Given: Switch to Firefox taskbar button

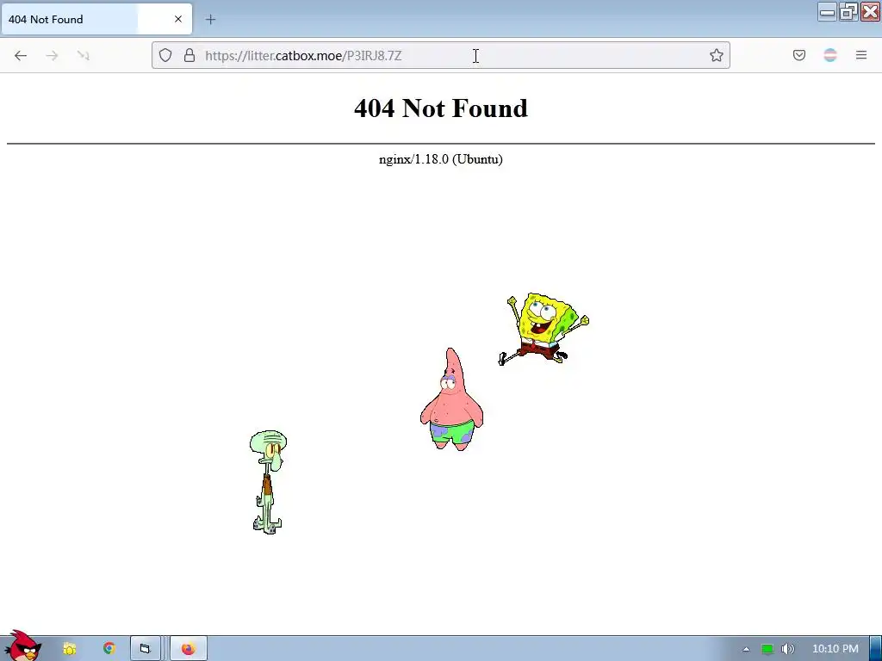Looking at the screenshot, I should point(189,649).
